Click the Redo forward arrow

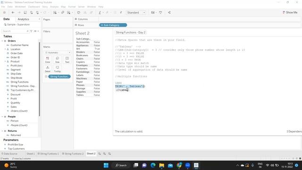point(19,13)
